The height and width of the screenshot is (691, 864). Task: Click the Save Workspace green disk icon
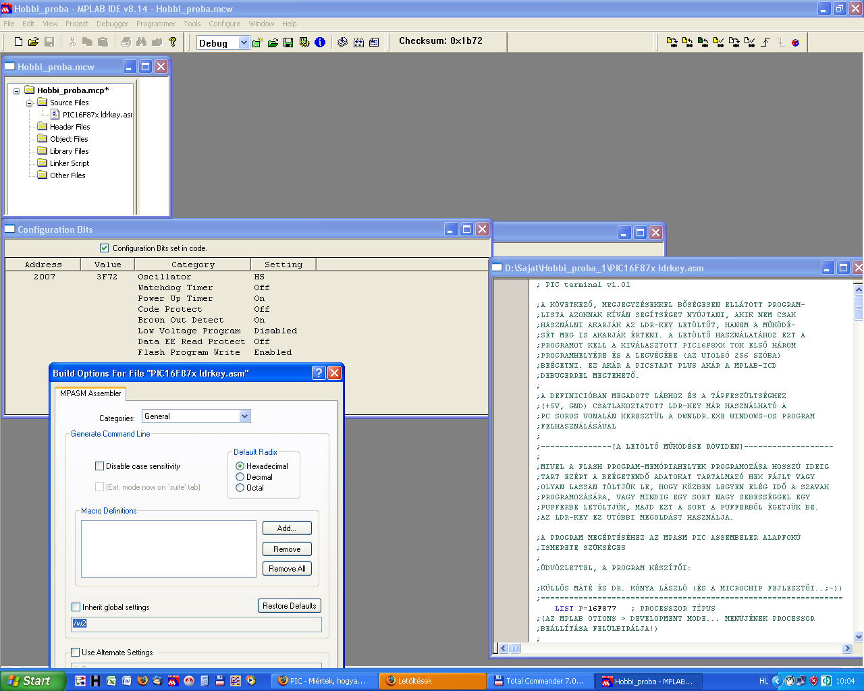[288, 43]
